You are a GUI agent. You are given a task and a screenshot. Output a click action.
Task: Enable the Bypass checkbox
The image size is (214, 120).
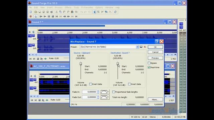click(149, 63)
